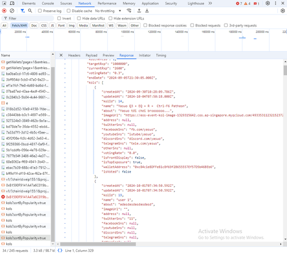Open the Payload tab
The height and width of the screenshot is (253, 287).
[91, 55]
